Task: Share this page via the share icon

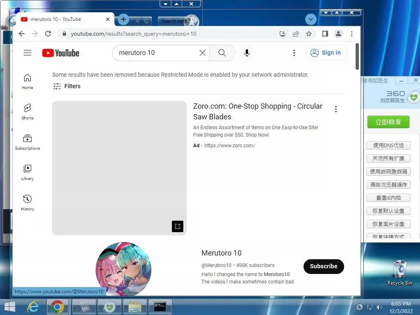Action: (296, 34)
